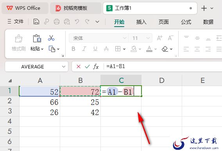Click the Print icon
The image size is (222, 151).
coord(57,22)
